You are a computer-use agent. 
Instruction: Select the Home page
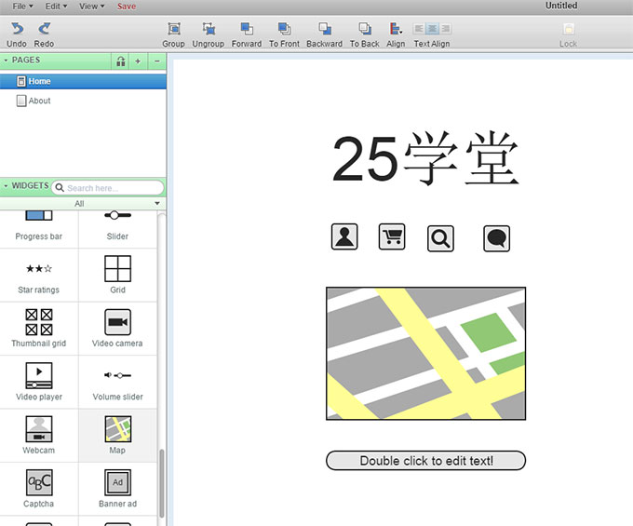[83, 81]
